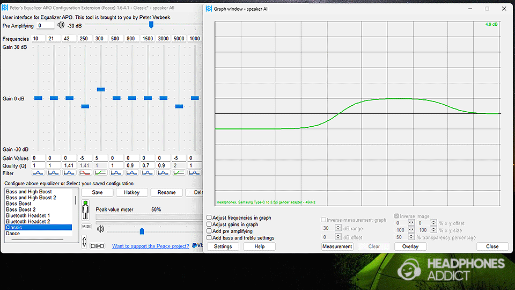Click the Graph window title bar icon

click(x=209, y=9)
